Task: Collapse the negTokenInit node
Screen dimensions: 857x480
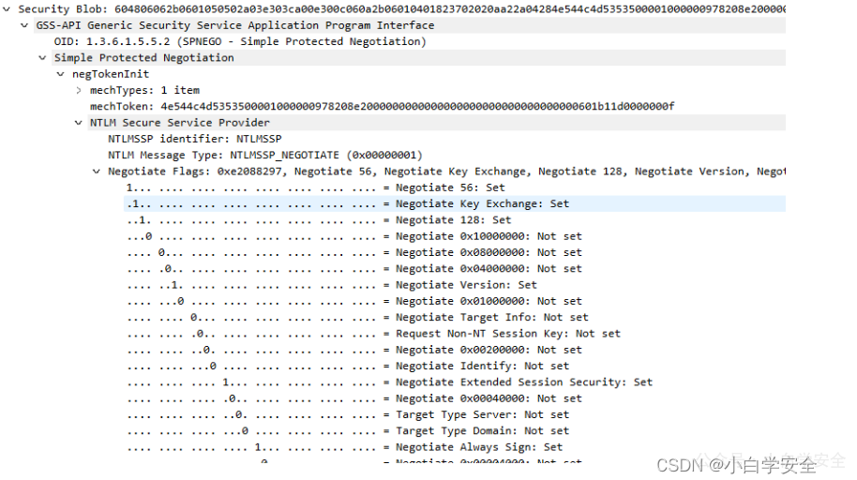Action: pyautogui.click(x=61, y=74)
